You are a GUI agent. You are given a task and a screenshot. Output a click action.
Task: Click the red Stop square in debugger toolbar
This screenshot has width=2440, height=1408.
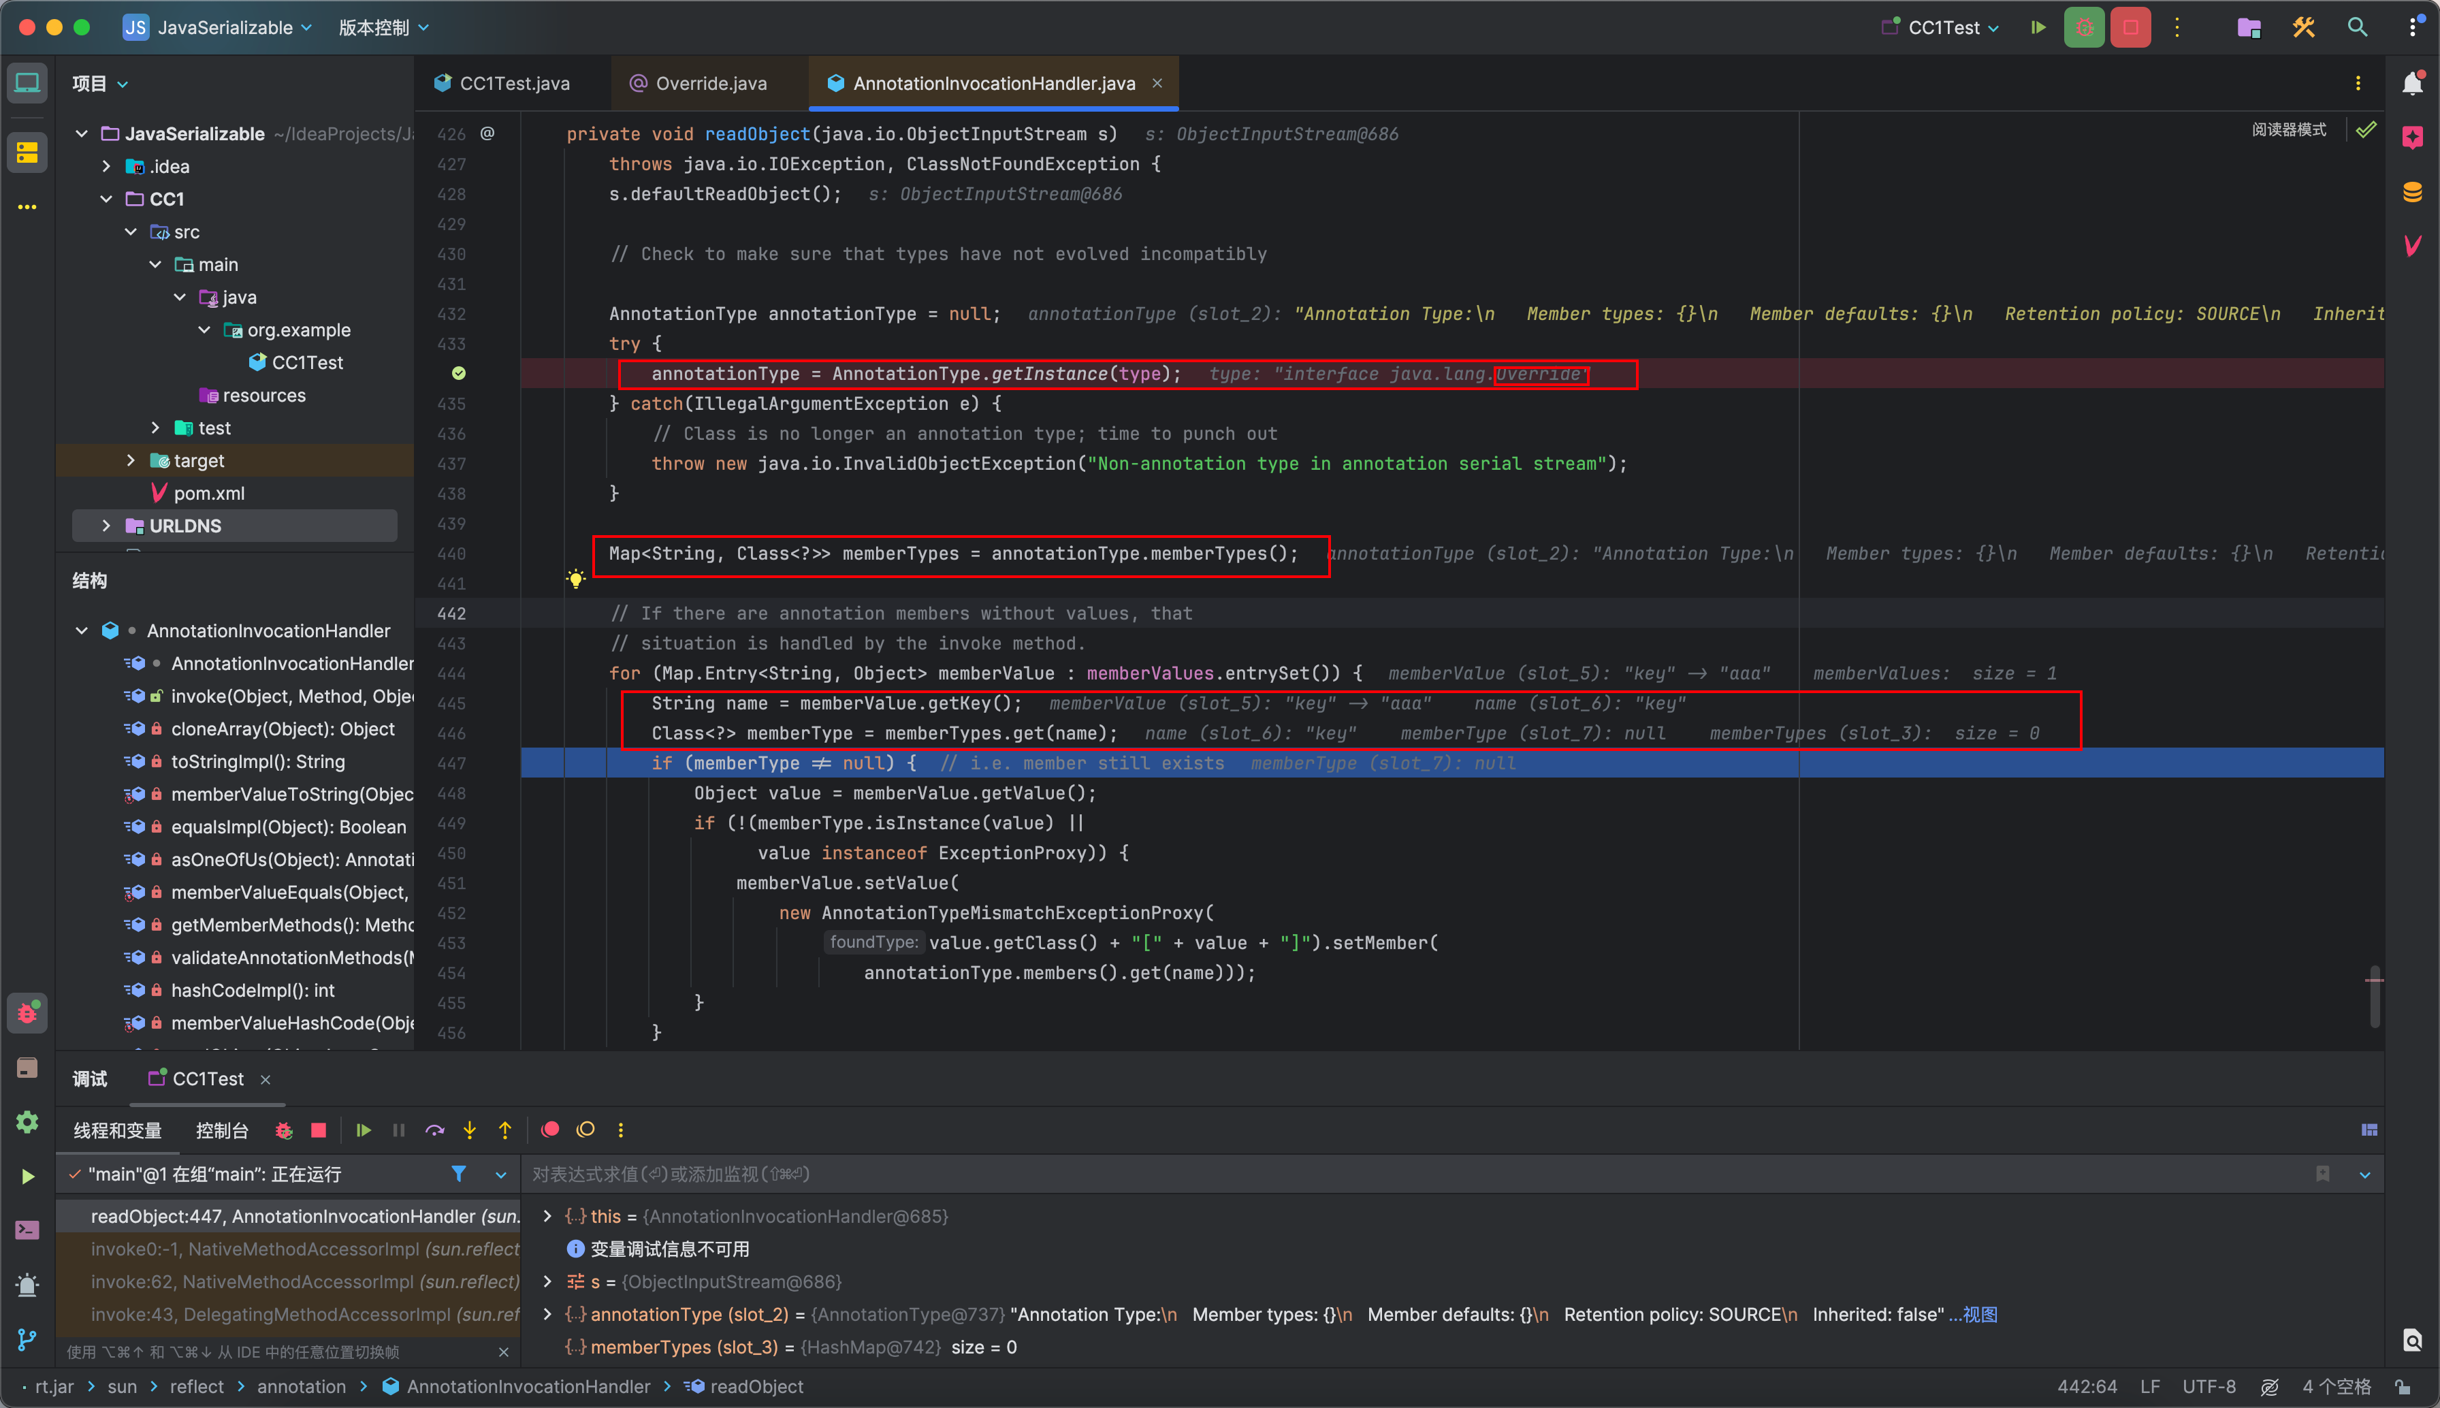tap(318, 1130)
